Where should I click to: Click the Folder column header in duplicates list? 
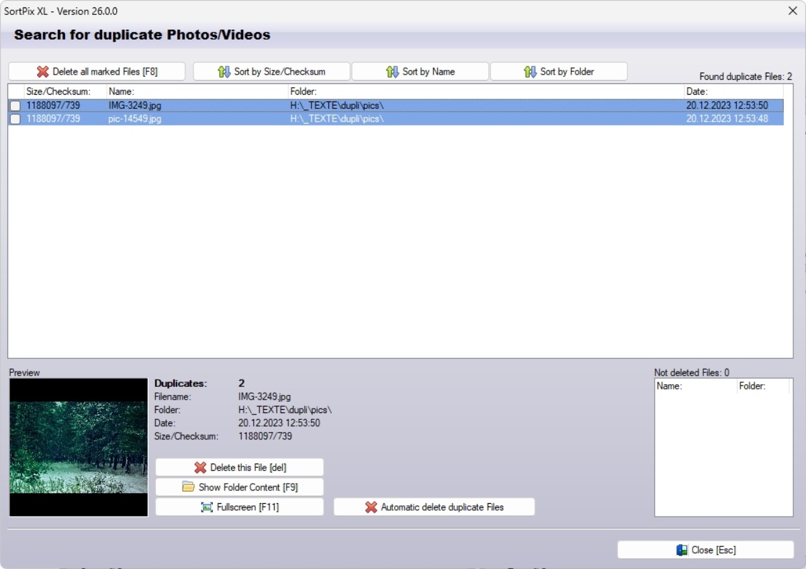tap(486, 91)
